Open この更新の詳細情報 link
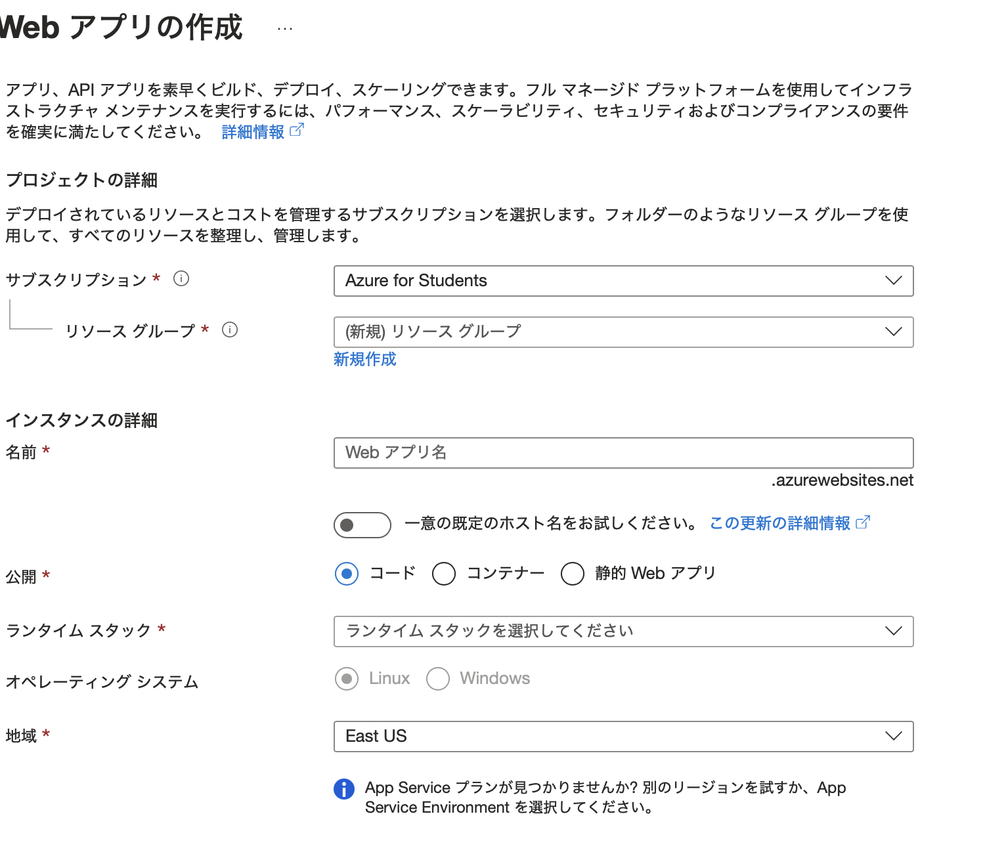 click(780, 523)
